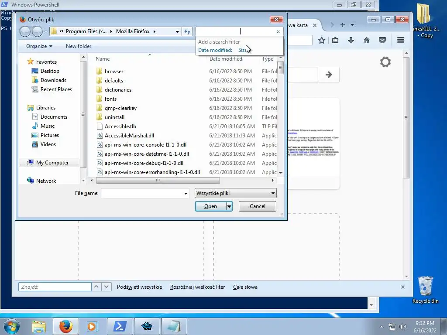The height and width of the screenshot is (335, 447).
Task: Click the Open button
Action: click(211, 206)
